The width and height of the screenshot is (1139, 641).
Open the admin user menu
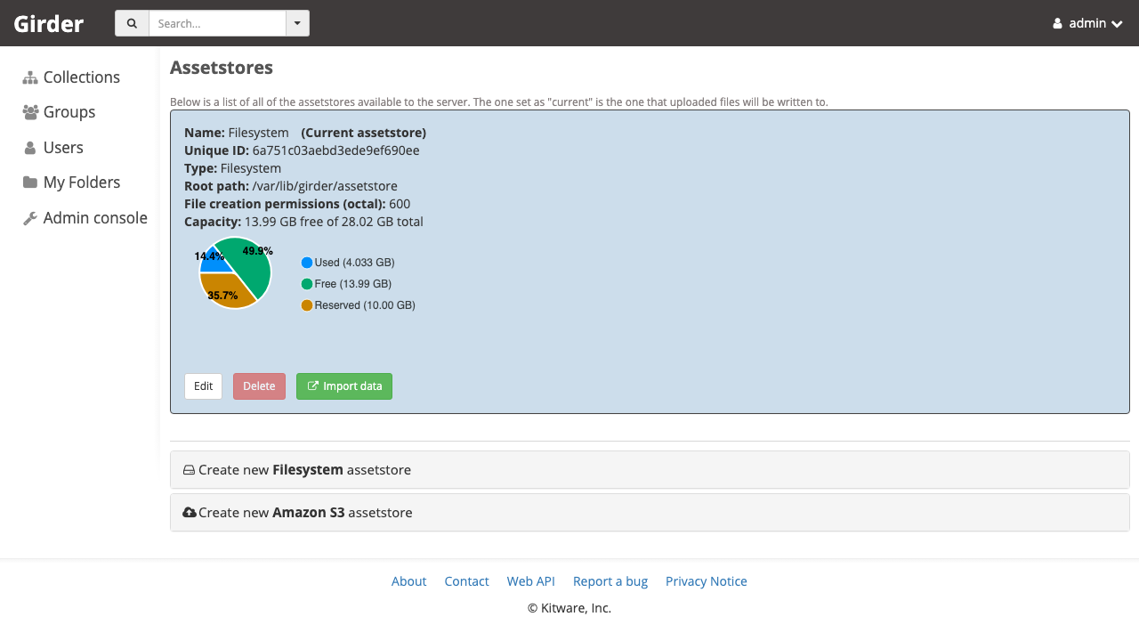tap(1087, 23)
